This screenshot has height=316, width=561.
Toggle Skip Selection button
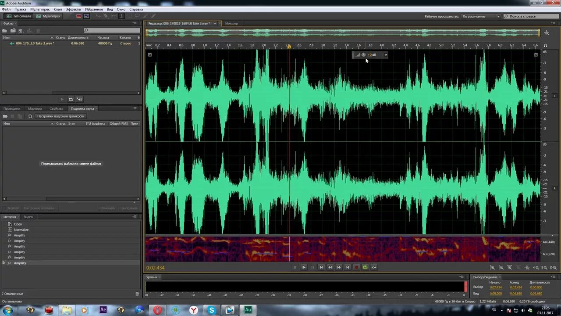click(x=374, y=267)
